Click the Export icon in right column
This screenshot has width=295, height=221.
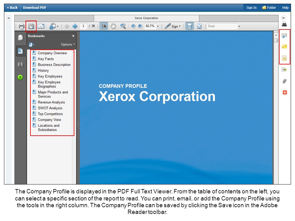point(284,70)
